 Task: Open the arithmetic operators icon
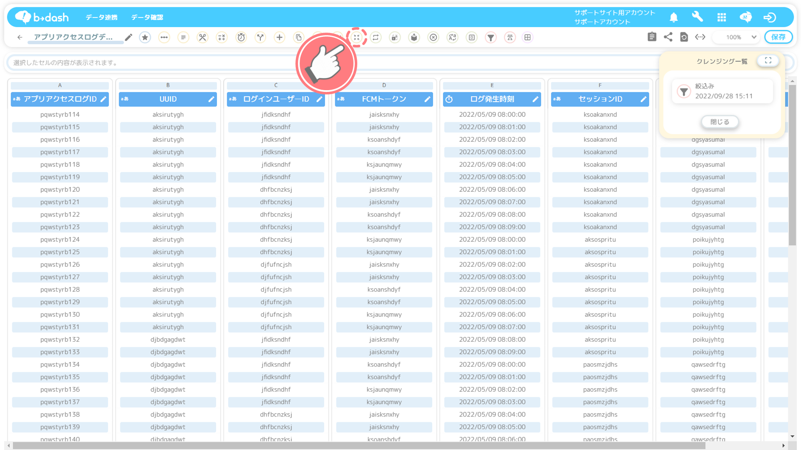coord(222,37)
